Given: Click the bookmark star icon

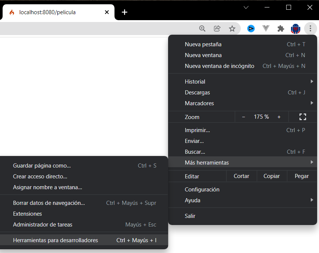Looking at the screenshot, I should tap(232, 28).
